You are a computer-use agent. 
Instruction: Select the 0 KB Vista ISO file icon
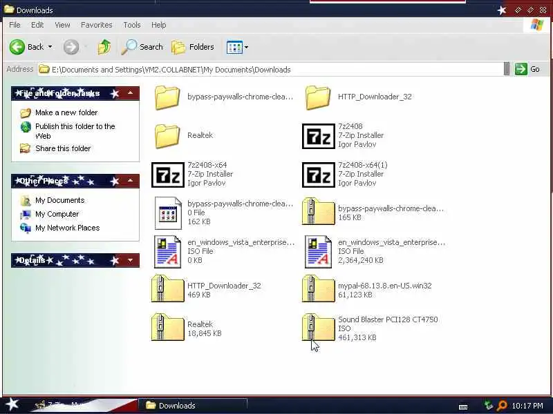[168, 252]
